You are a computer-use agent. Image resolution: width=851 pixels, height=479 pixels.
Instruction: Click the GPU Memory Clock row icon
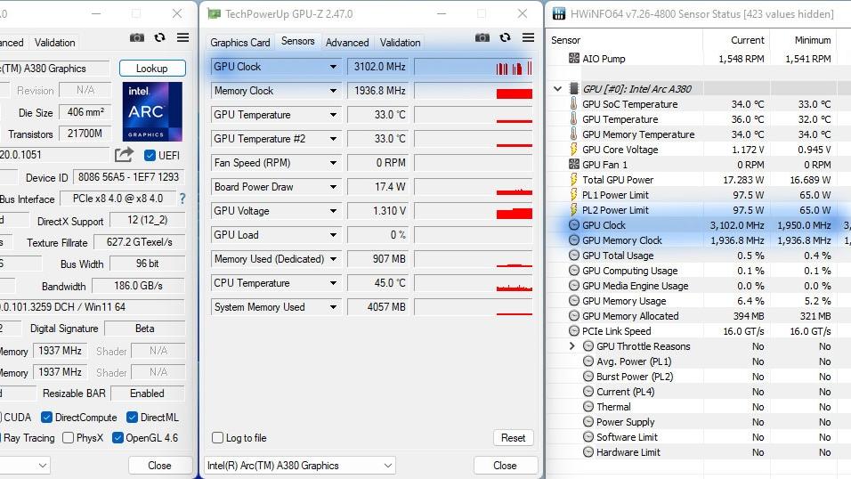(573, 240)
